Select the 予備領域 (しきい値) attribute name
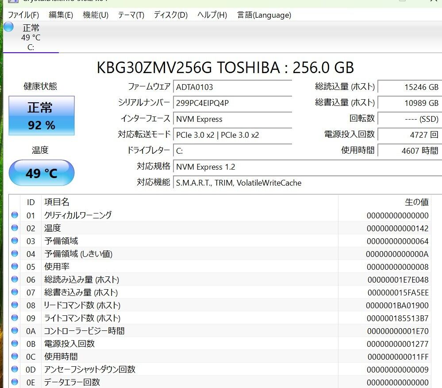Viewport: 442px width, 388px height. coord(78,254)
